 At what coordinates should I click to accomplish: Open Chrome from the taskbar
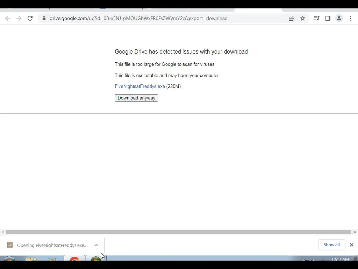74,258
